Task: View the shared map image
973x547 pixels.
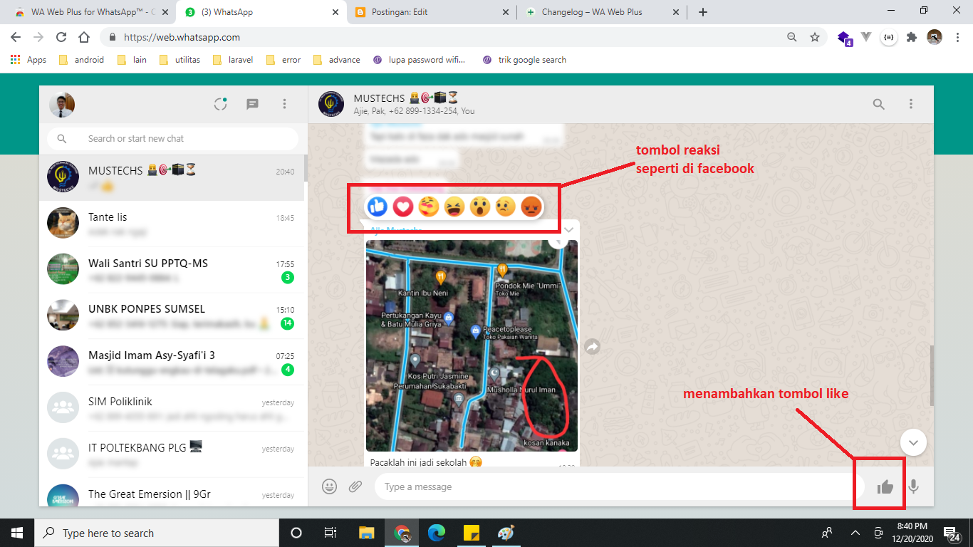Action: point(472,345)
